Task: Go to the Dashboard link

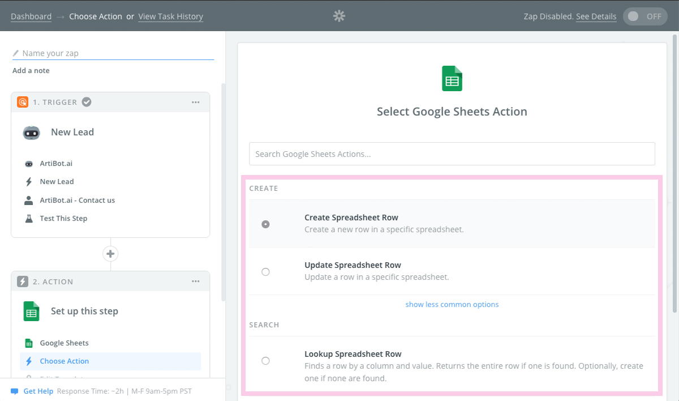Action: (x=31, y=16)
